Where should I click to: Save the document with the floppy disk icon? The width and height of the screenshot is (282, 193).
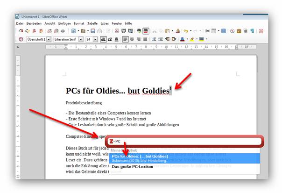93,31
